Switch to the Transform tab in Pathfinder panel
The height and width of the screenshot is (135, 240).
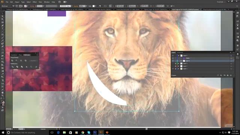14,55
